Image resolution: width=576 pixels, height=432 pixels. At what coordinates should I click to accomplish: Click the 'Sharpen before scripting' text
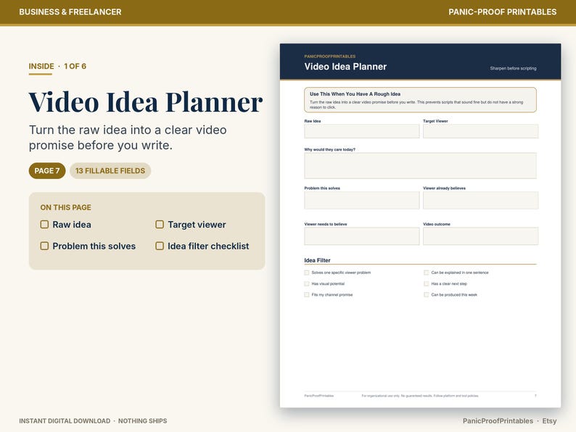[x=513, y=68]
